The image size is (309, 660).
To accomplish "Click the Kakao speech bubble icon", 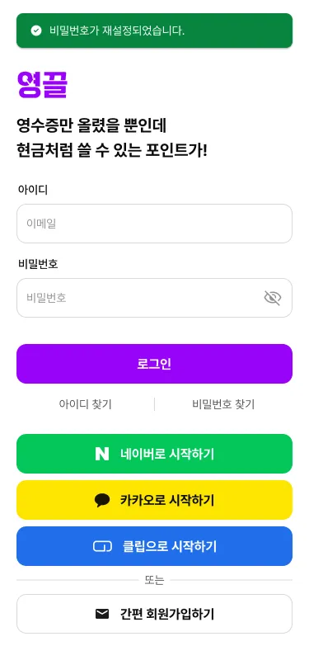I will coord(102,500).
